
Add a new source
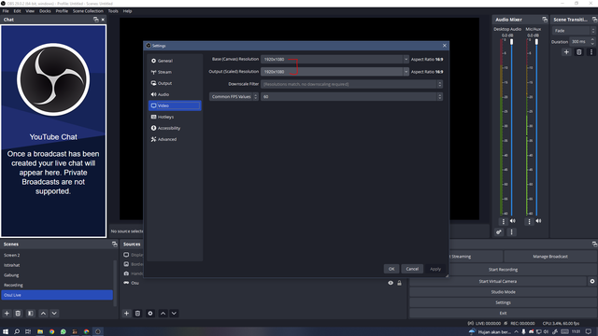[126, 314]
